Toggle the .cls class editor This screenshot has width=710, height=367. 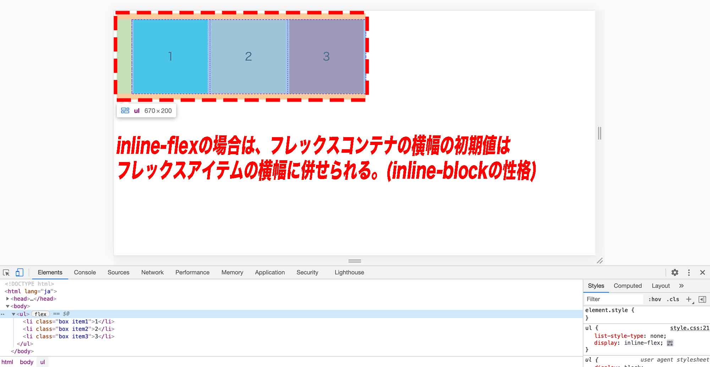click(673, 299)
